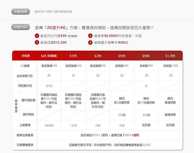Select the date range 2015/11/07~2016/06/30
The image size is (194, 153).
53,12
